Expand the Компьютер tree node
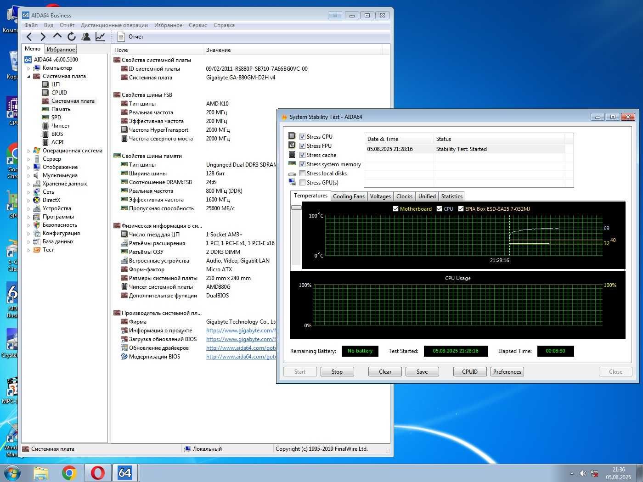The width and height of the screenshot is (643, 482). (x=28, y=68)
